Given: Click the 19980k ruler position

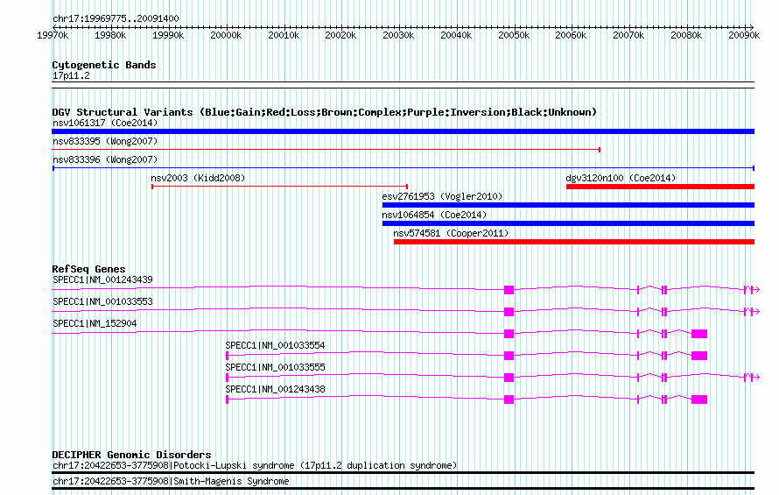Looking at the screenshot, I should pyautogui.click(x=110, y=35).
